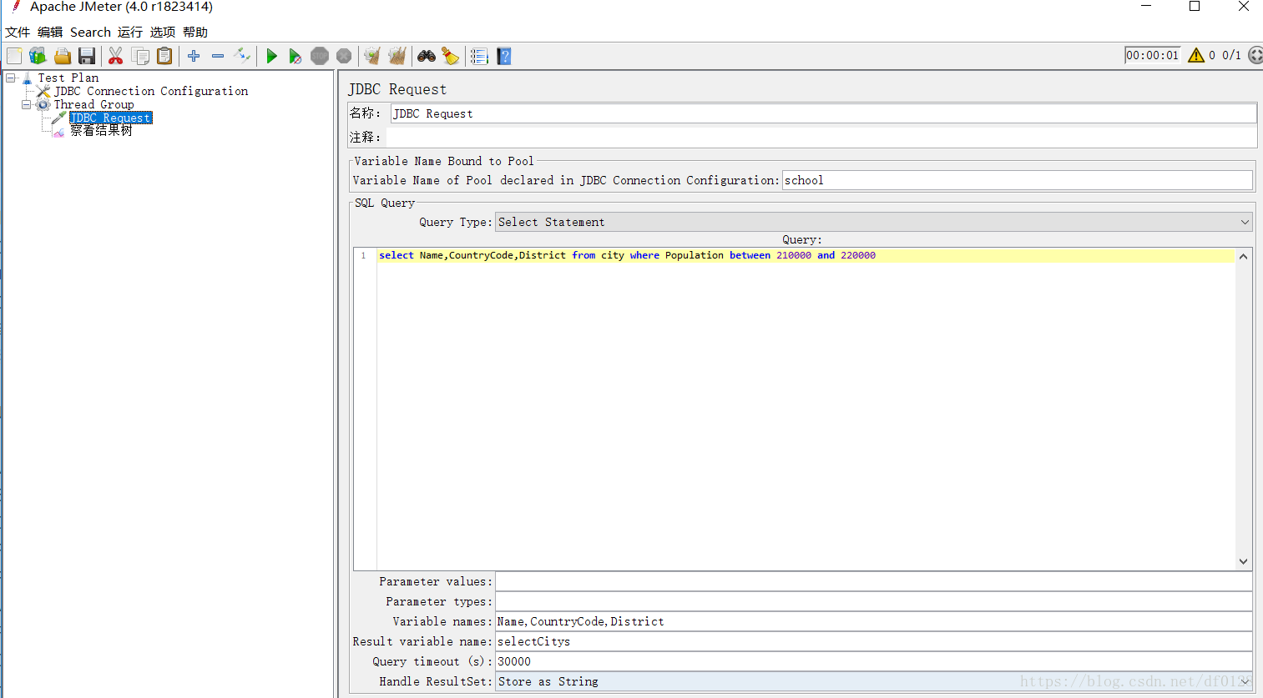
Task: Click the Open file folder icon
Action: [x=63, y=56]
